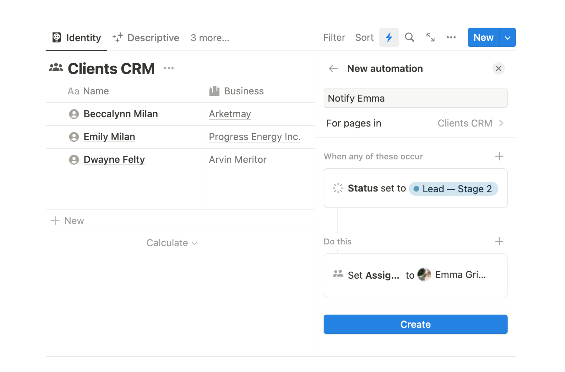This screenshot has width=565, height=372.
Task: Add a trigger with the plus icon
Action: click(499, 156)
